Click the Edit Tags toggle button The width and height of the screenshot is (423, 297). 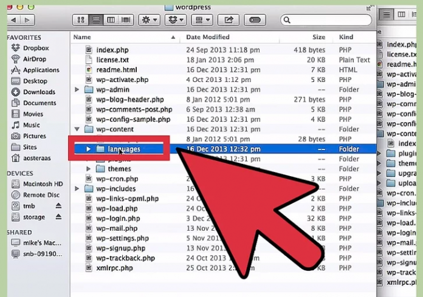[255, 20]
